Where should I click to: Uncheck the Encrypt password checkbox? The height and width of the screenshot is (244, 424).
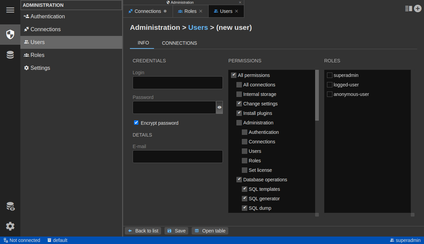pos(136,123)
